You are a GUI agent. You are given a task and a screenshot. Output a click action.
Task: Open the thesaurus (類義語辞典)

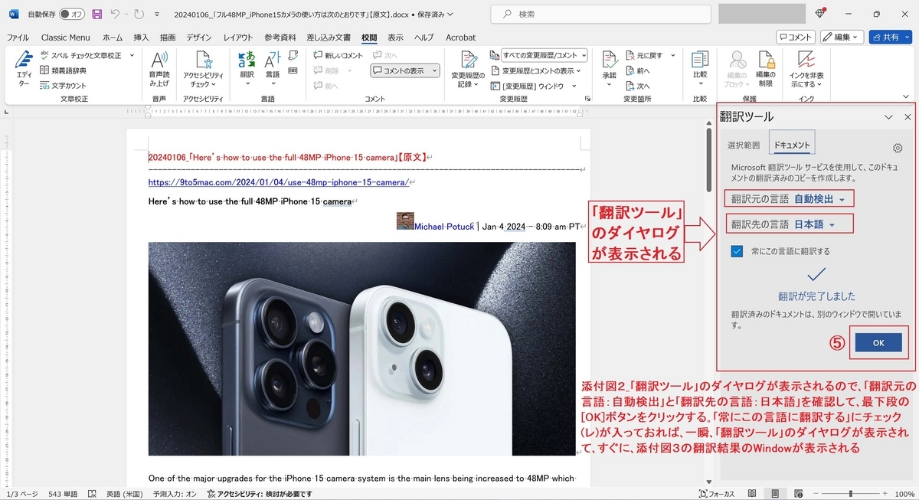(63, 70)
